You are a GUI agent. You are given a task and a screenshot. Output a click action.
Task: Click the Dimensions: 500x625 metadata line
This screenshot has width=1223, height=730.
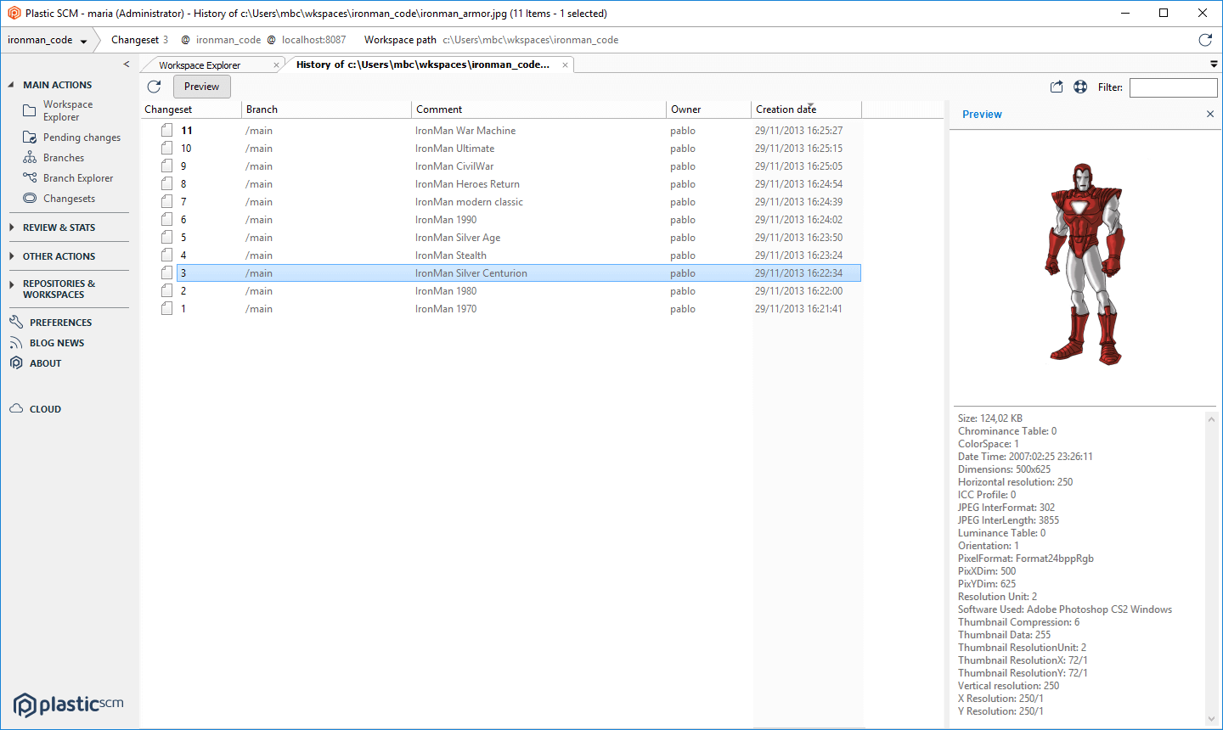(1005, 469)
